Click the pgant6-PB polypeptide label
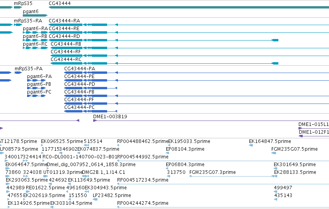Viewport: 329px width, 209px height. tap(39, 84)
